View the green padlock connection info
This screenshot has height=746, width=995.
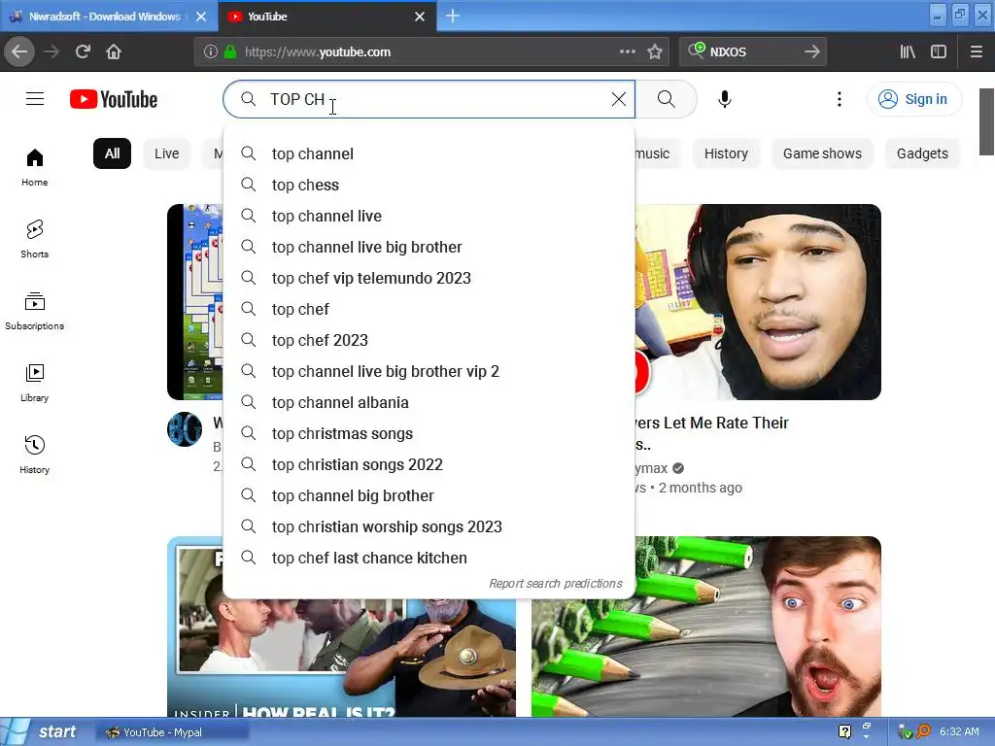click(x=230, y=51)
